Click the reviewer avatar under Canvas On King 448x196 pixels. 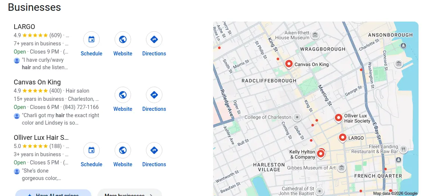17,116
